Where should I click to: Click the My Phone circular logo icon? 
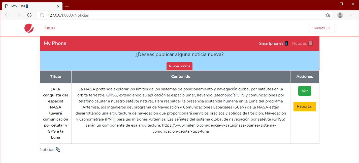(29, 28)
